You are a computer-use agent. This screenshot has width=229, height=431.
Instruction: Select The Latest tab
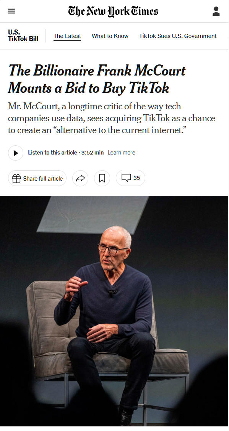click(67, 36)
